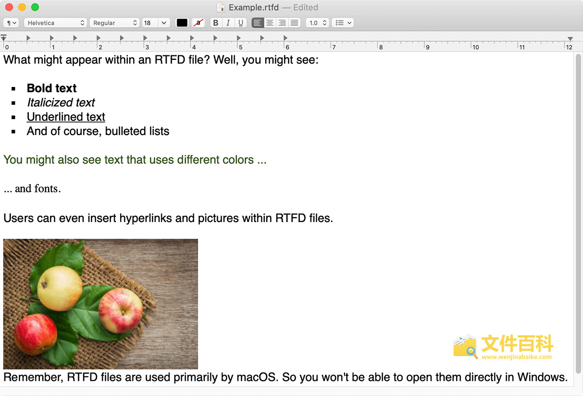Select justified text alignment
583x396 pixels.
click(x=294, y=23)
